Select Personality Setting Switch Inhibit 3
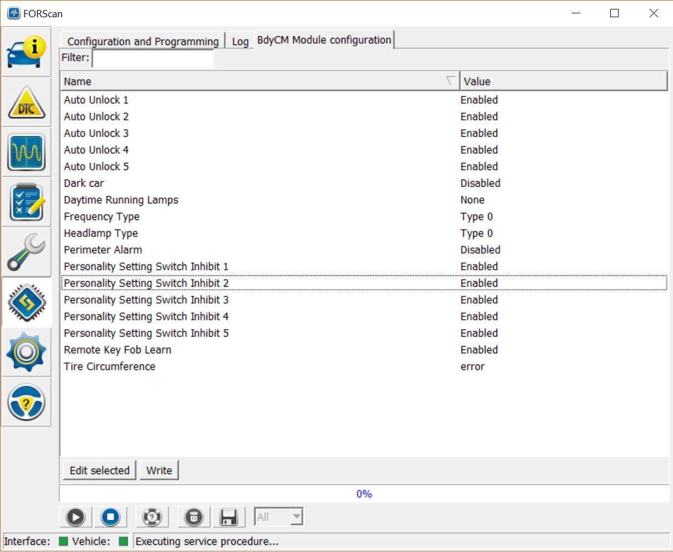This screenshot has width=673, height=552. coord(364,300)
